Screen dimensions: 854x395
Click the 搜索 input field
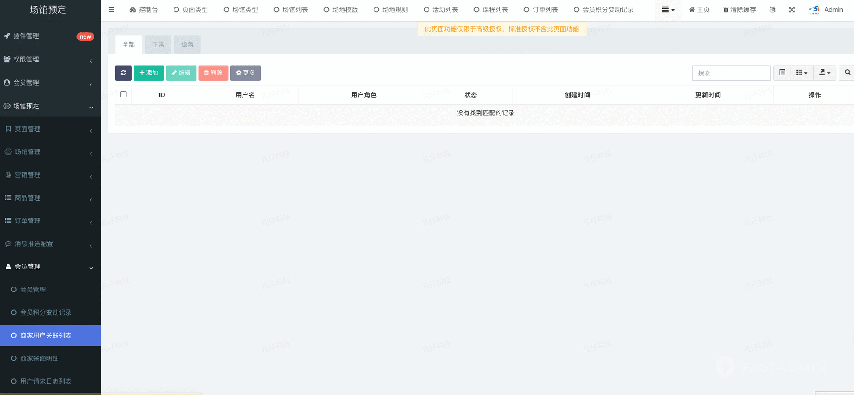pyautogui.click(x=731, y=73)
